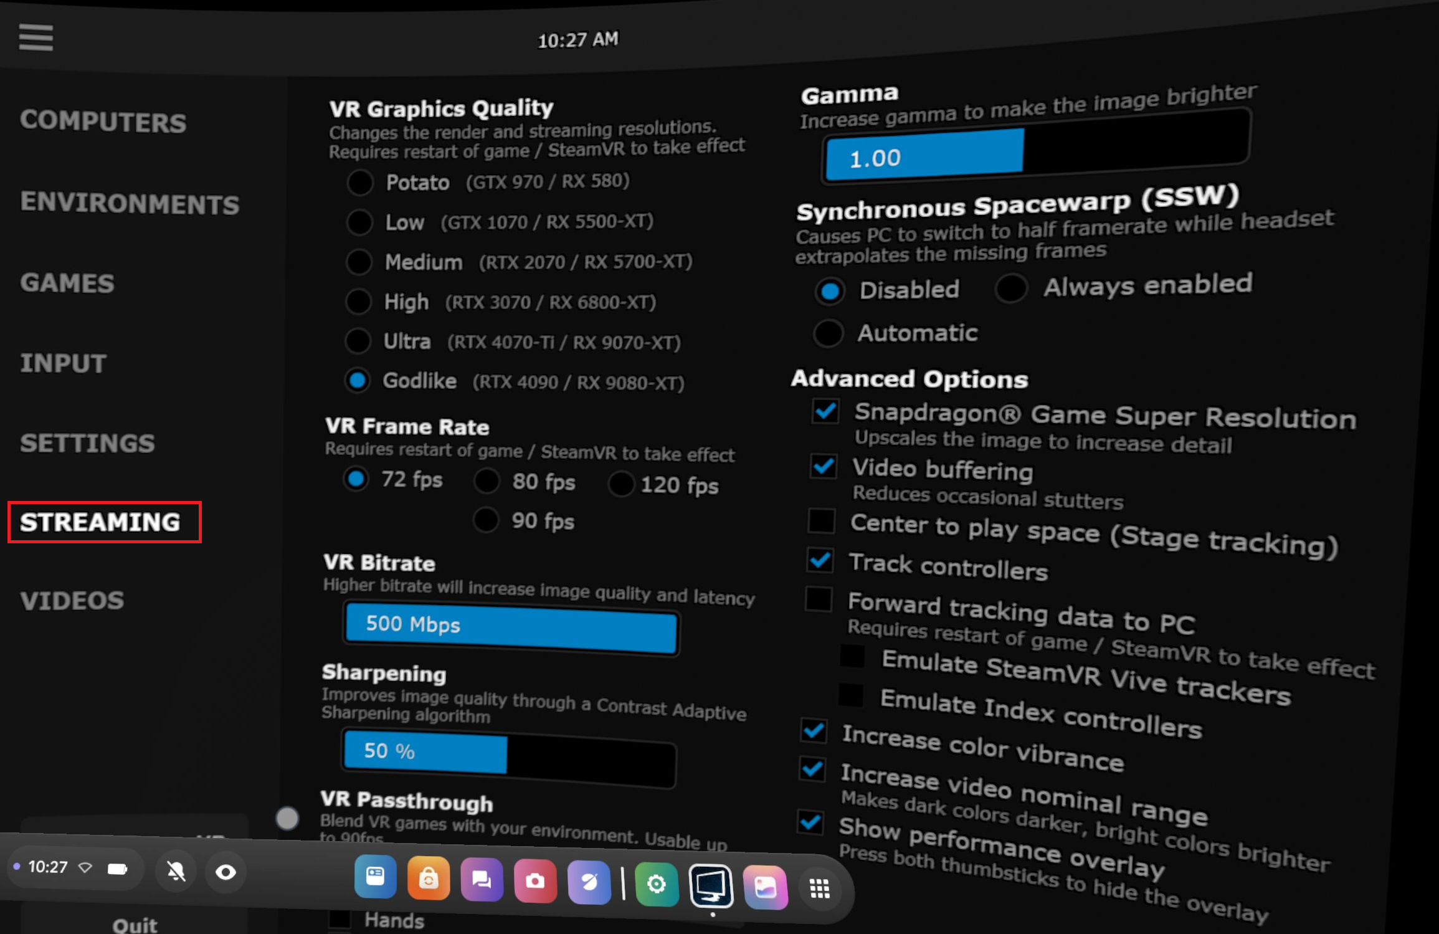Open the GAMES tab
Image resolution: width=1439 pixels, height=934 pixels.
coord(67,284)
